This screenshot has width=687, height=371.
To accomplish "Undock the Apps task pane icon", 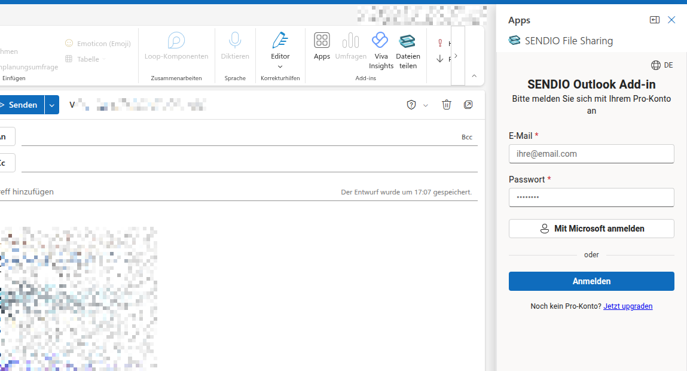I will click(655, 20).
